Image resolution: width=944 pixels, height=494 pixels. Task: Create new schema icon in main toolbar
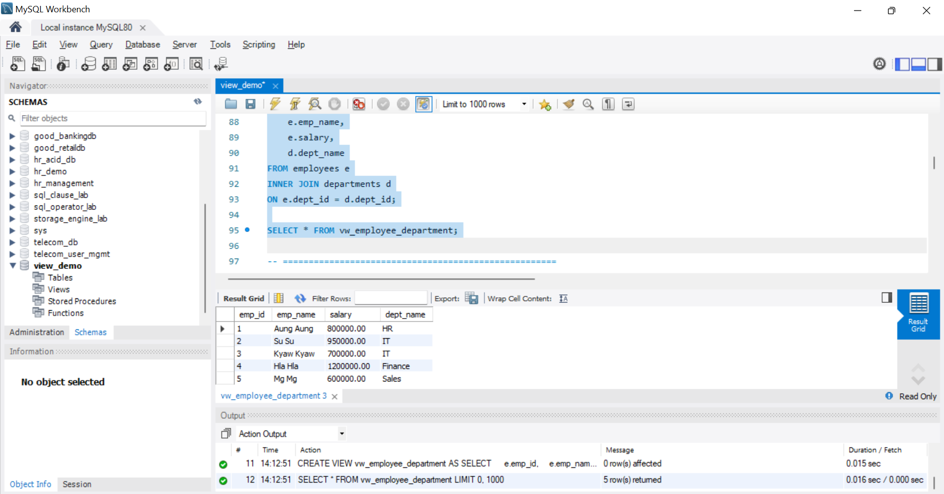(89, 64)
